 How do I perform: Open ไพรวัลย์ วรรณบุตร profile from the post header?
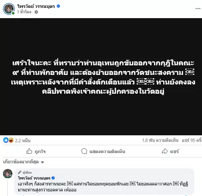point(36,6)
